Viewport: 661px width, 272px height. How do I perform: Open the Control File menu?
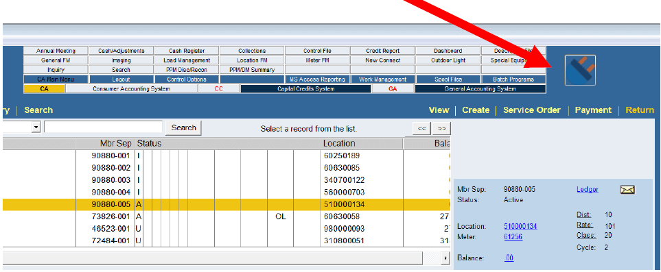pos(317,51)
